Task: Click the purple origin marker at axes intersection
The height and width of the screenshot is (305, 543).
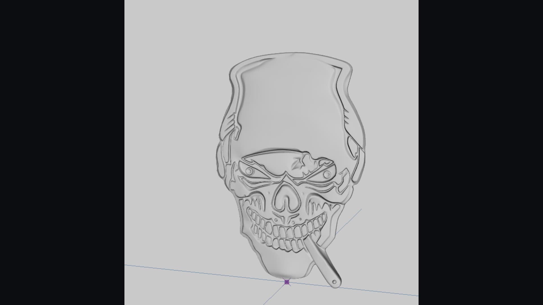Action: pyautogui.click(x=287, y=282)
